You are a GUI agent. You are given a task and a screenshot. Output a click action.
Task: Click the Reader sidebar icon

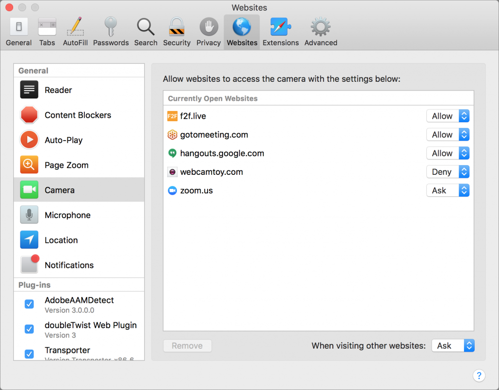tap(29, 90)
